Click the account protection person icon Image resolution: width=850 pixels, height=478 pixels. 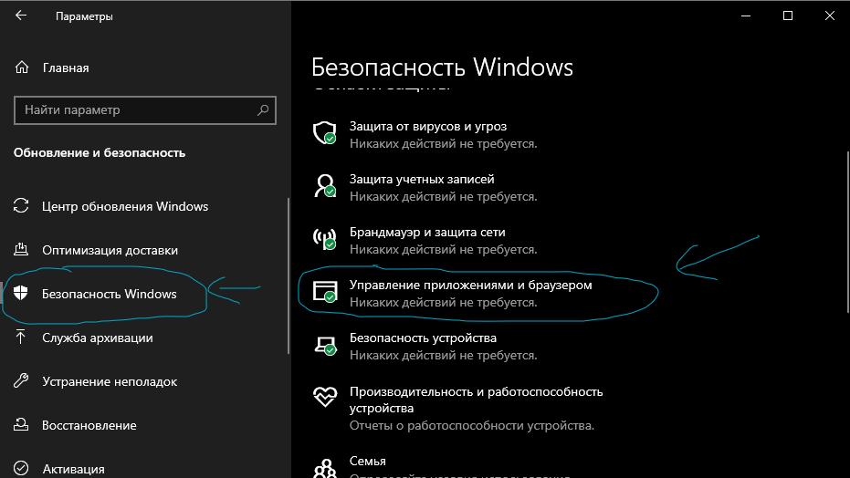325,186
